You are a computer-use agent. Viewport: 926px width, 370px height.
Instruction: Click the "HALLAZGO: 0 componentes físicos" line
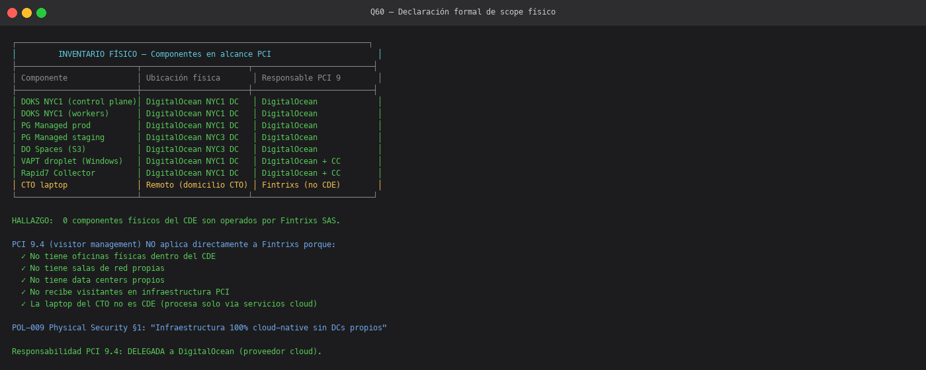(176, 221)
